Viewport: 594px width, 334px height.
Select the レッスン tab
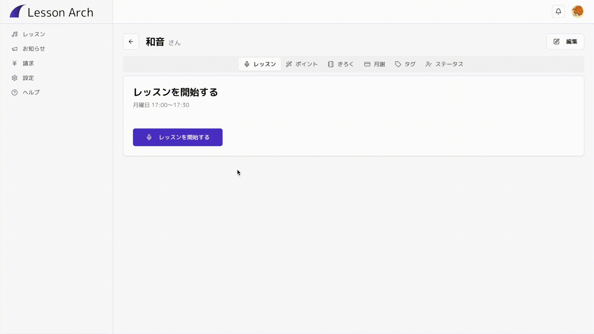click(260, 64)
